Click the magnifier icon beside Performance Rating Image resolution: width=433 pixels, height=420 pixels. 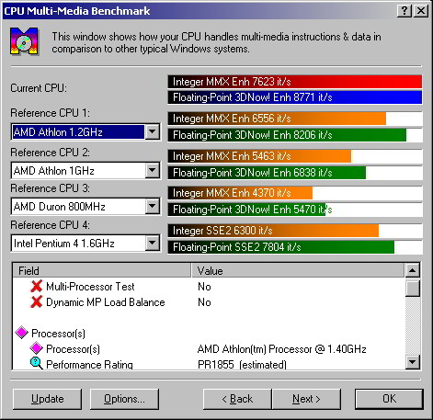(36, 364)
